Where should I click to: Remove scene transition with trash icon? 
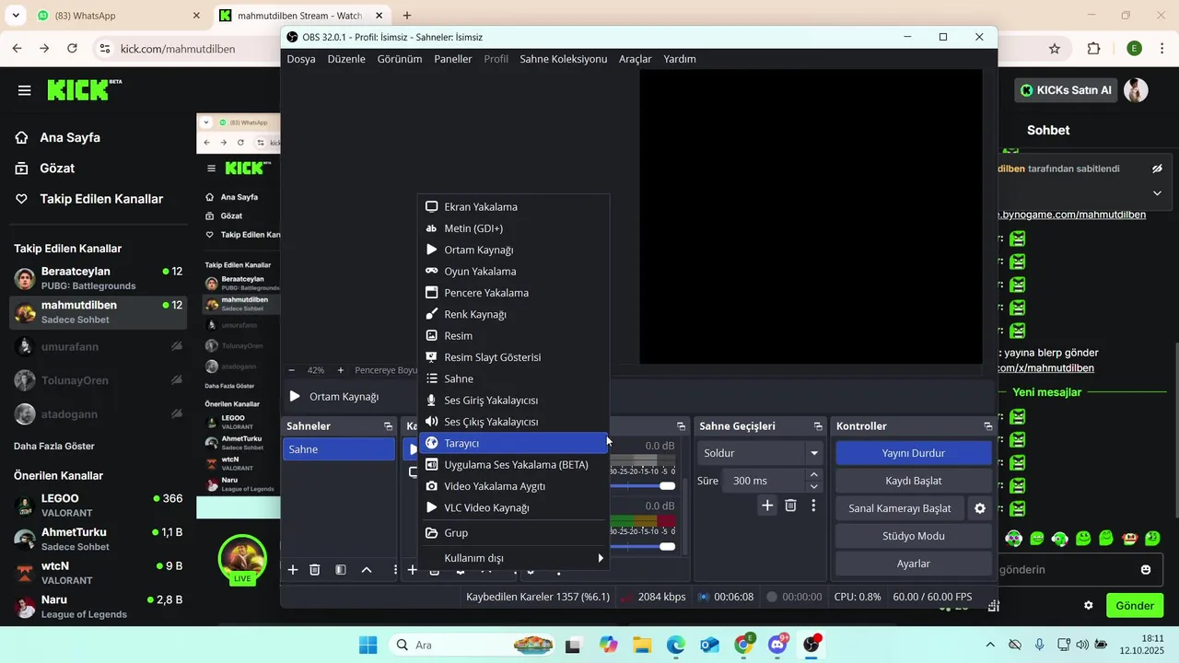pos(790,506)
